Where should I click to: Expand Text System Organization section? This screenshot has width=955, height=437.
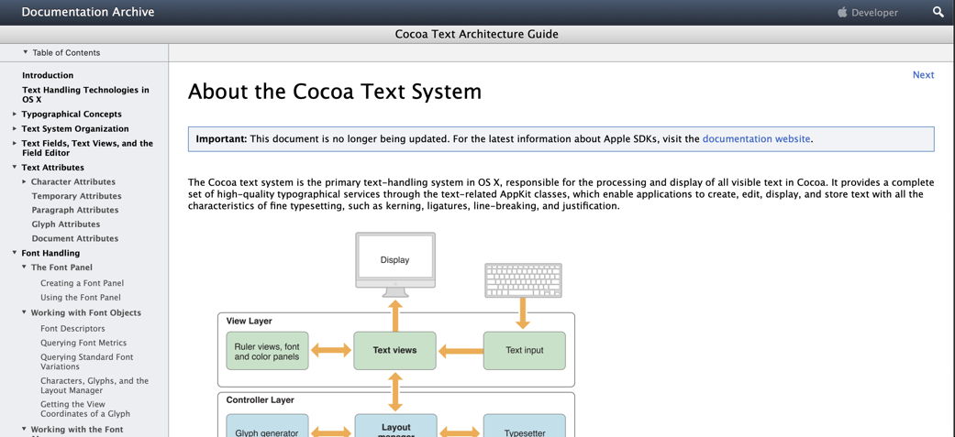[x=15, y=129]
